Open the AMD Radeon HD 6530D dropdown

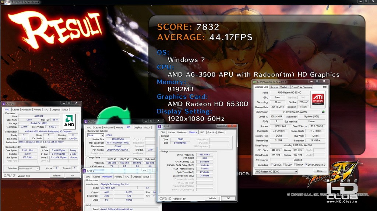pos(276,172)
